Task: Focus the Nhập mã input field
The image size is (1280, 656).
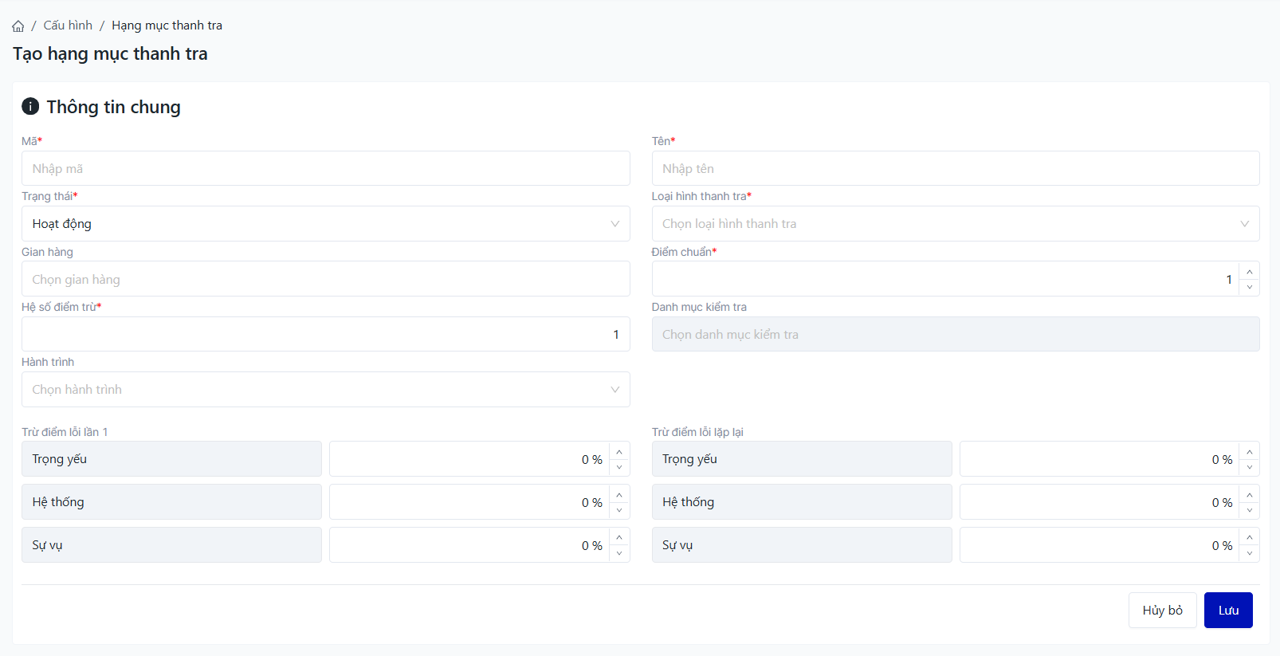Action: (x=325, y=169)
